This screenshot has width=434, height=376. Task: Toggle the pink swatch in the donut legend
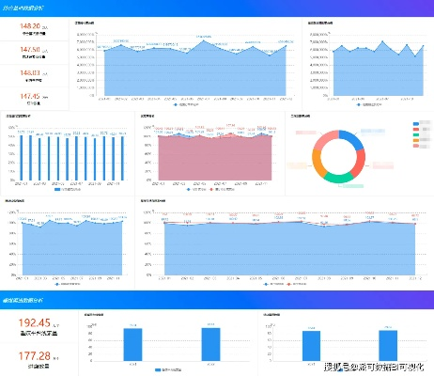(x=416, y=146)
